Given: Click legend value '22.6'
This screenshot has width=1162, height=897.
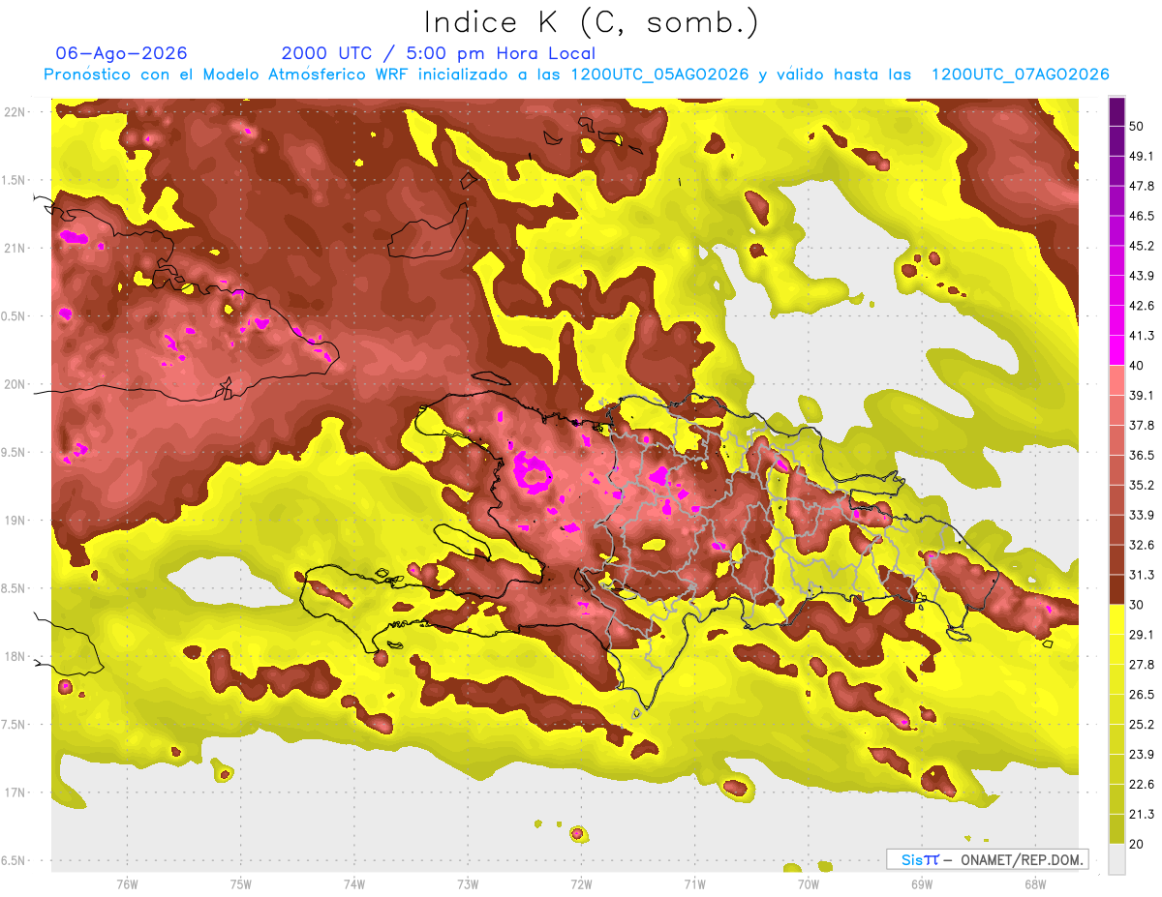Looking at the screenshot, I should pyautogui.click(x=1142, y=785).
